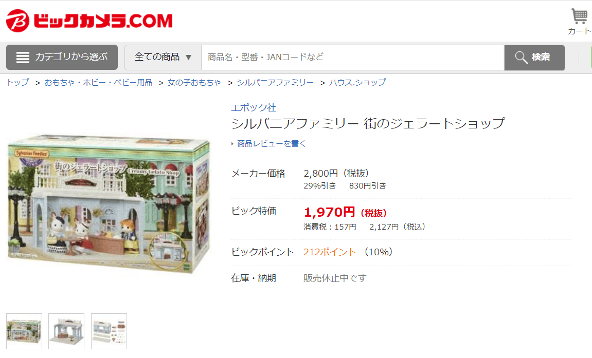Click the Bic Camera red logo icon

pos(17,21)
